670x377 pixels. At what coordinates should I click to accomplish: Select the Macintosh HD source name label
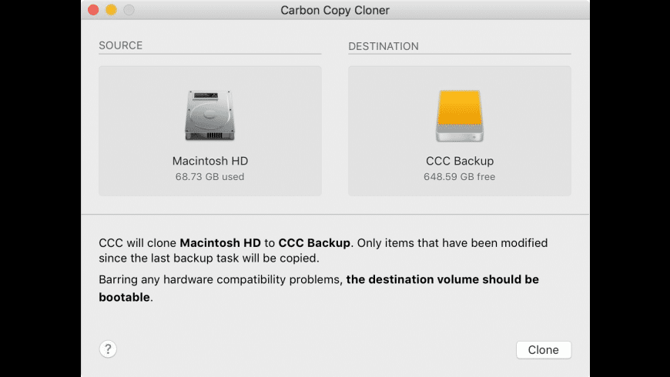click(209, 161)
